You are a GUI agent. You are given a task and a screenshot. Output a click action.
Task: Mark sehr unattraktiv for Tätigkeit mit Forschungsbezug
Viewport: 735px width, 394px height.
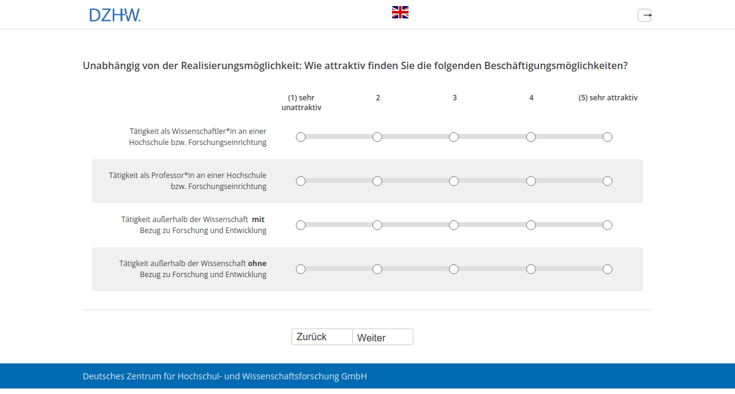(x=301, y=225)
